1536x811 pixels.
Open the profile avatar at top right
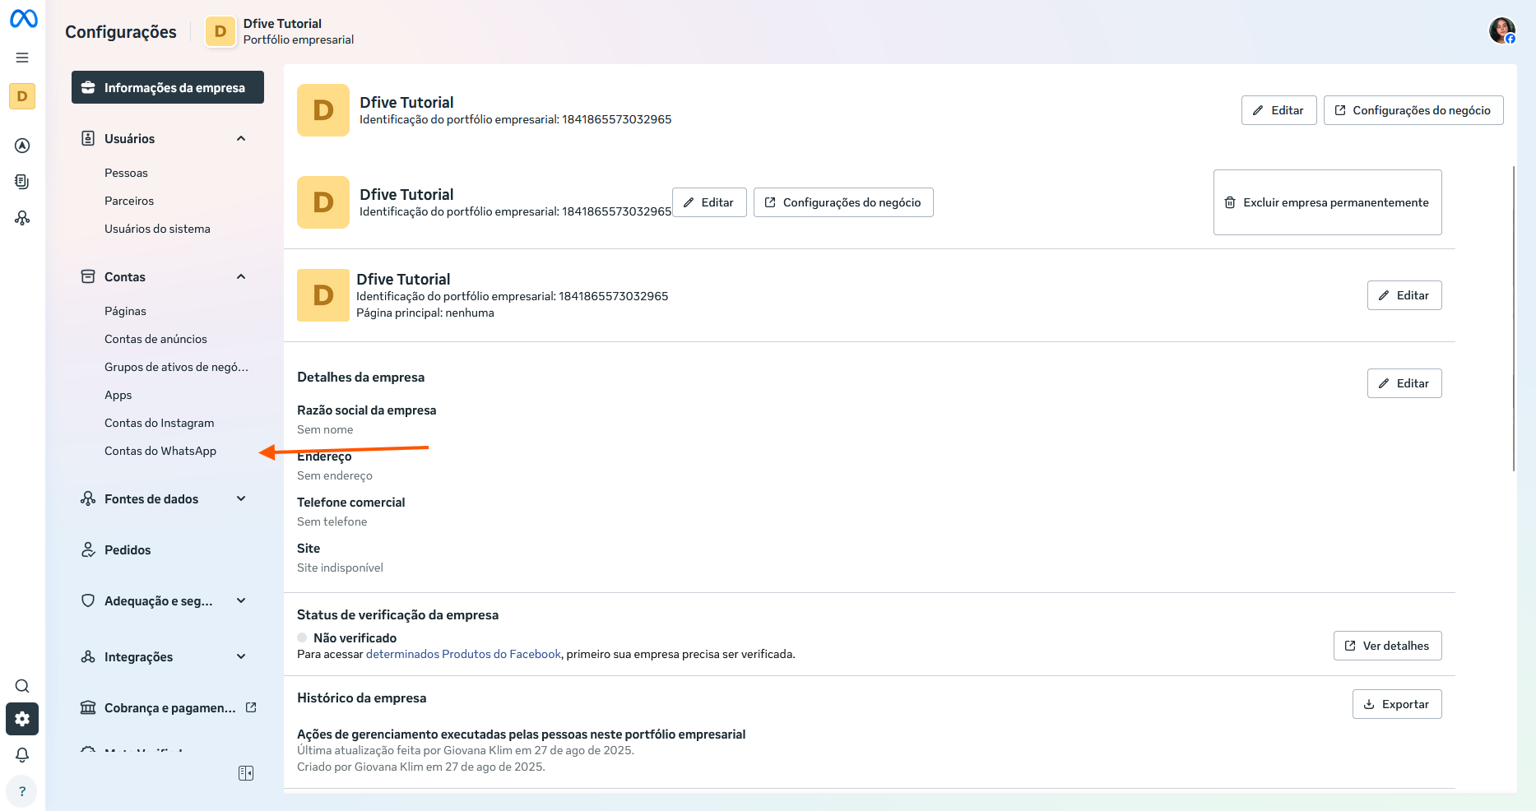click(1501, 30)
